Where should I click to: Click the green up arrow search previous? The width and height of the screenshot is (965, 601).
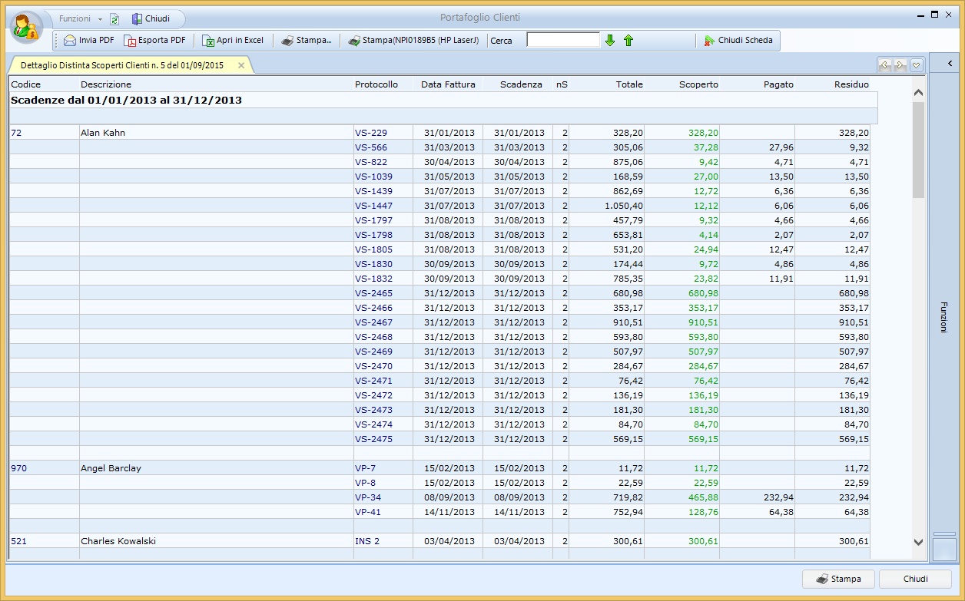(x=628, y=41)
